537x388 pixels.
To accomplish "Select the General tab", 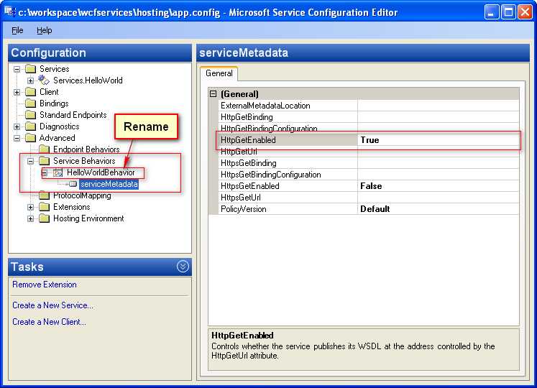I will pos(219,73).
